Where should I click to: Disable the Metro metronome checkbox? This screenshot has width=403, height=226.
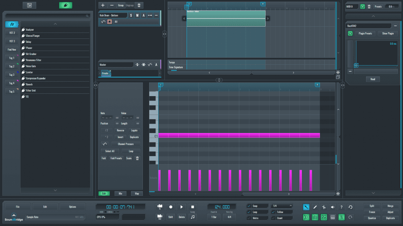pyautogui.click(x=249, y=218)
